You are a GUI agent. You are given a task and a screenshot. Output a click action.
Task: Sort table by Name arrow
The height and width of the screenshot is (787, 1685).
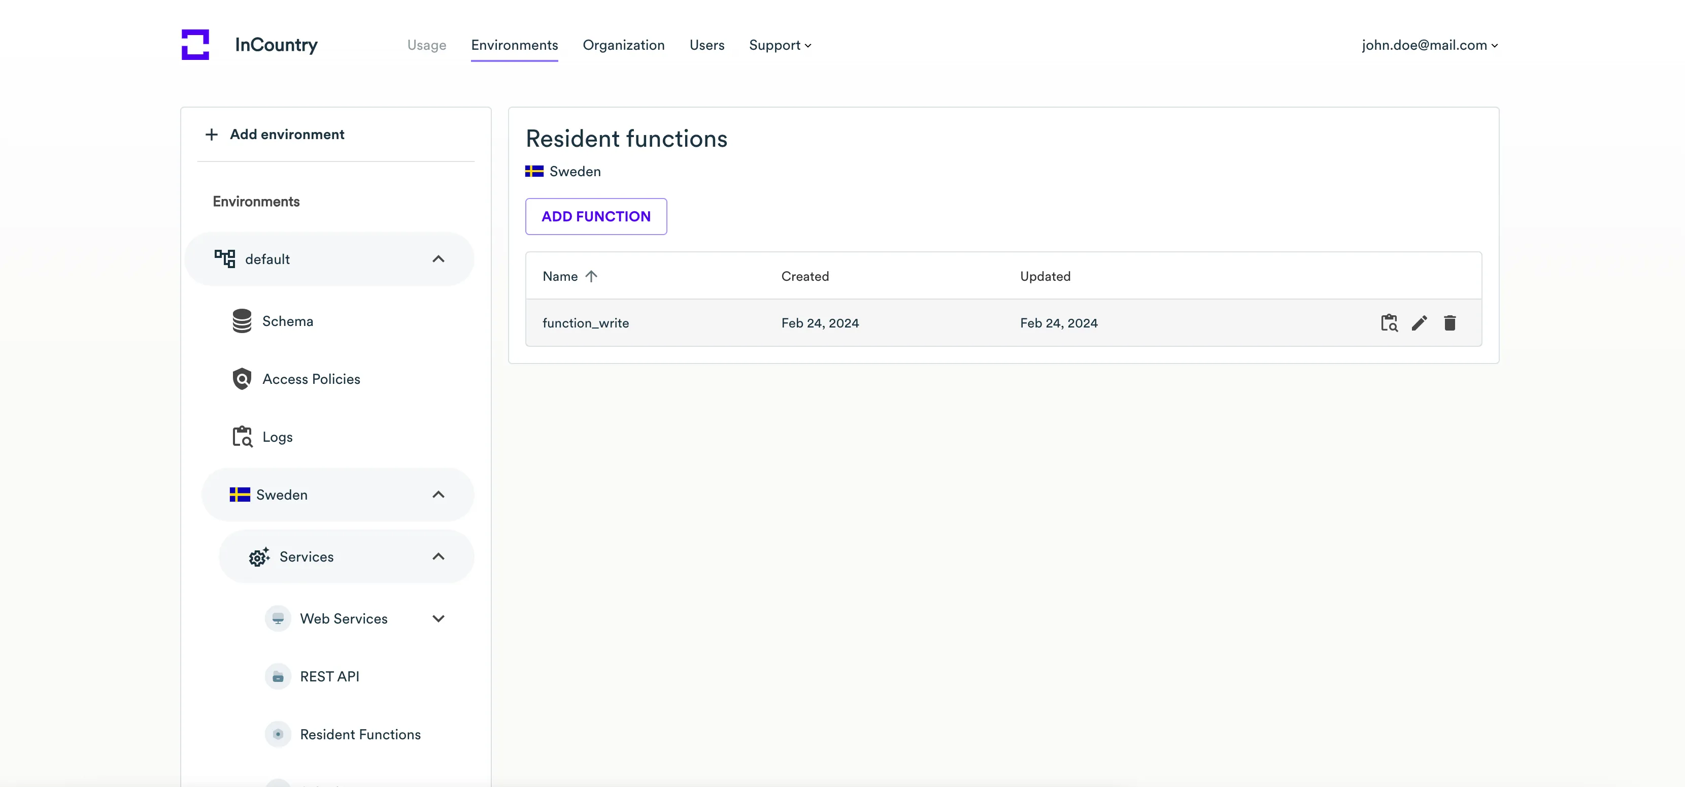pos(591,276)
